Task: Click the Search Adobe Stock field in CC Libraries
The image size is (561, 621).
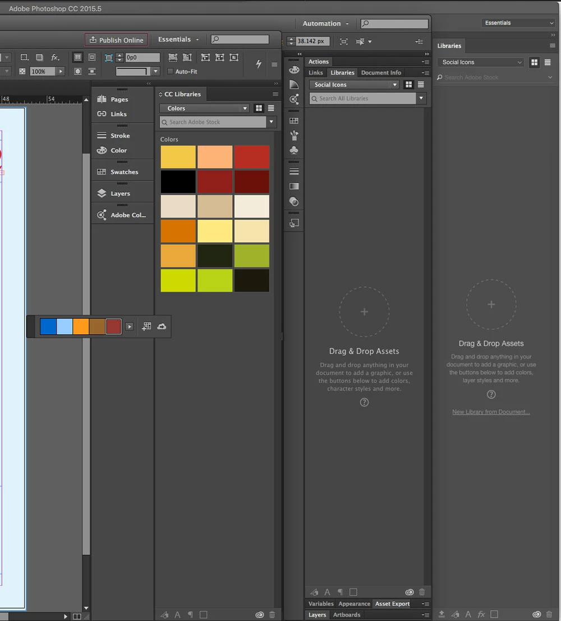Action: tap(213, 122)
